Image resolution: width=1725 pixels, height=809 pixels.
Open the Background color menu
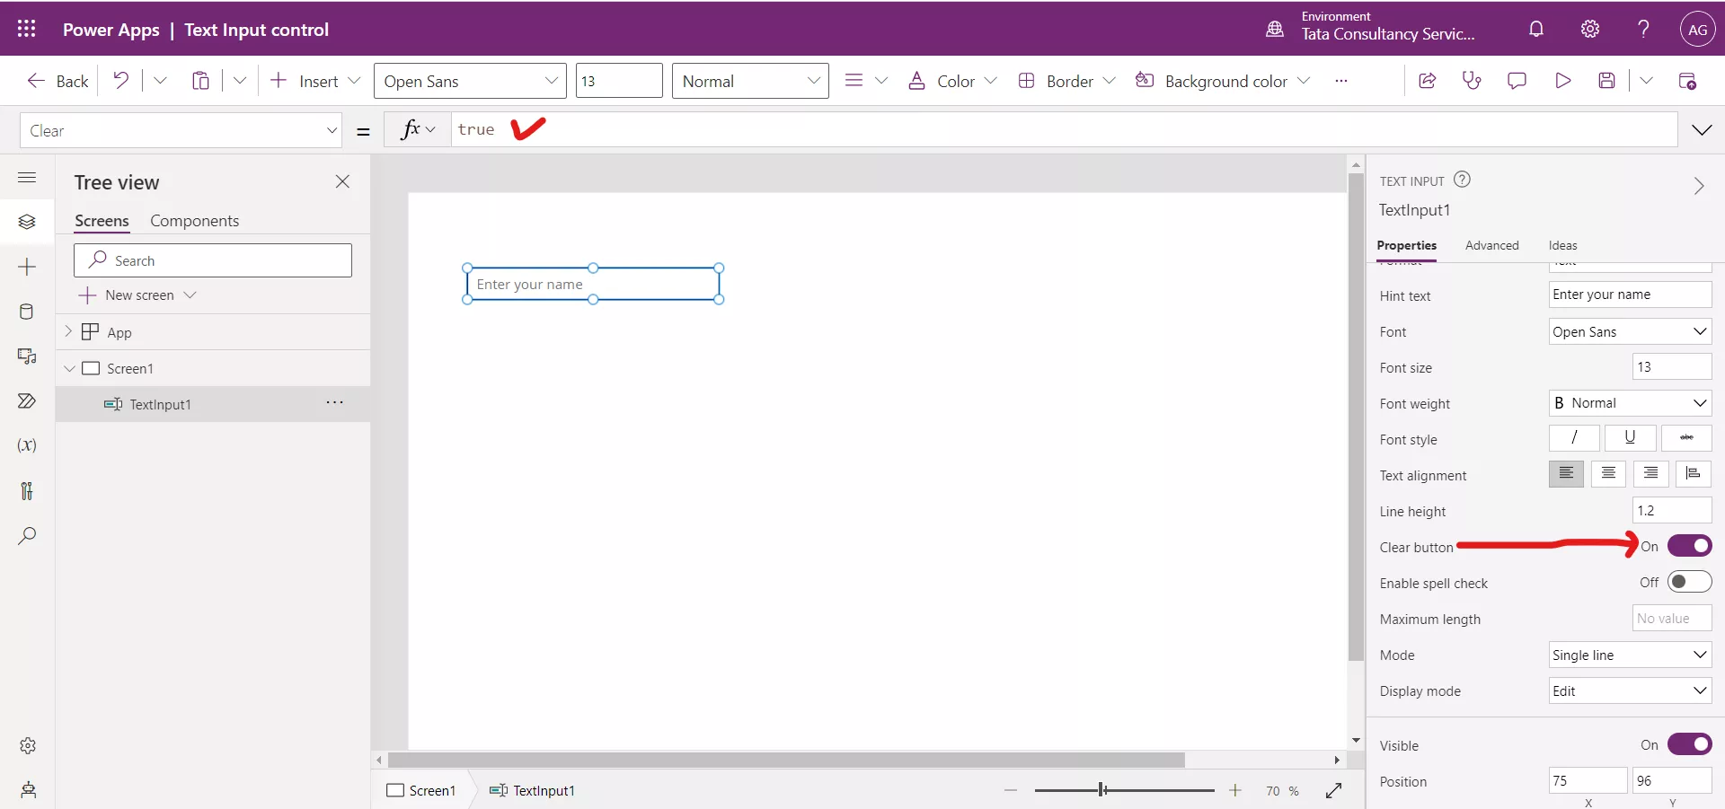pos(1223,81)
